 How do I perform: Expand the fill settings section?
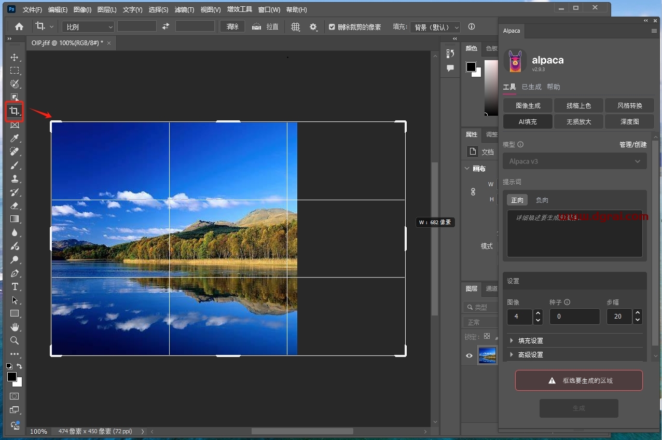click(530, 341)
